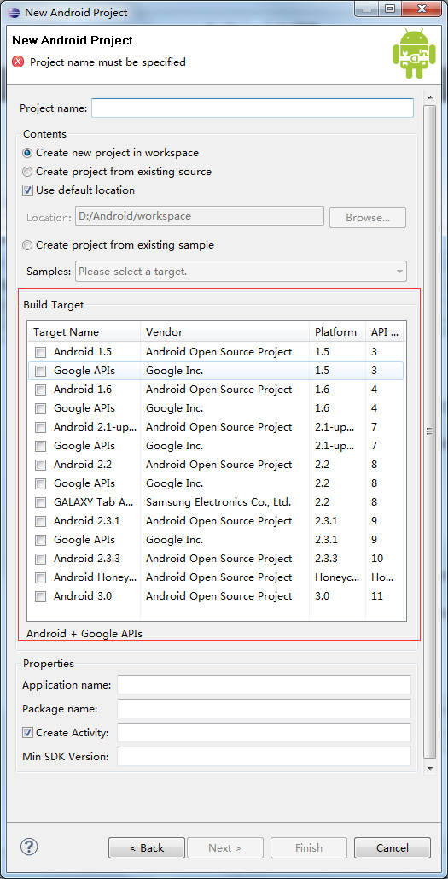Check Google APIs target for platform 1.5
The height and width of the screenshot is (879, 448).
click(40, 371)
